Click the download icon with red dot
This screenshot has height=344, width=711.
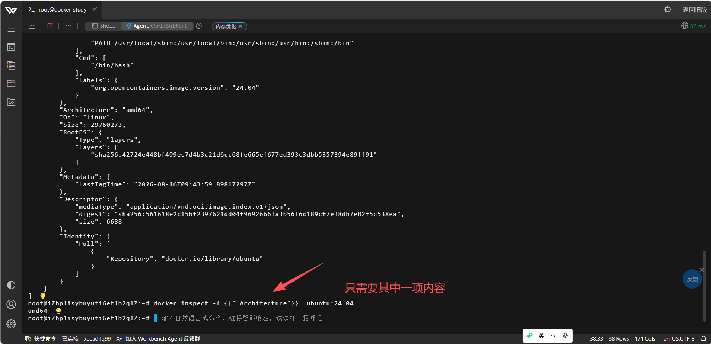click(x=50, y=26)
